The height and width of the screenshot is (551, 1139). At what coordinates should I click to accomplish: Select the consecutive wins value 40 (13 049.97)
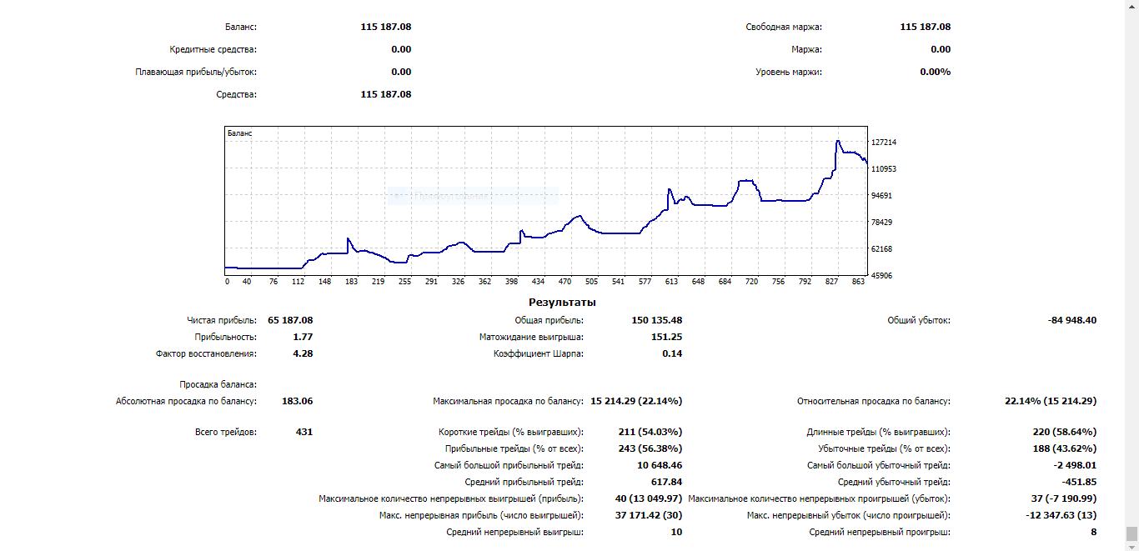pyautogui.click(x=649, y=498)
